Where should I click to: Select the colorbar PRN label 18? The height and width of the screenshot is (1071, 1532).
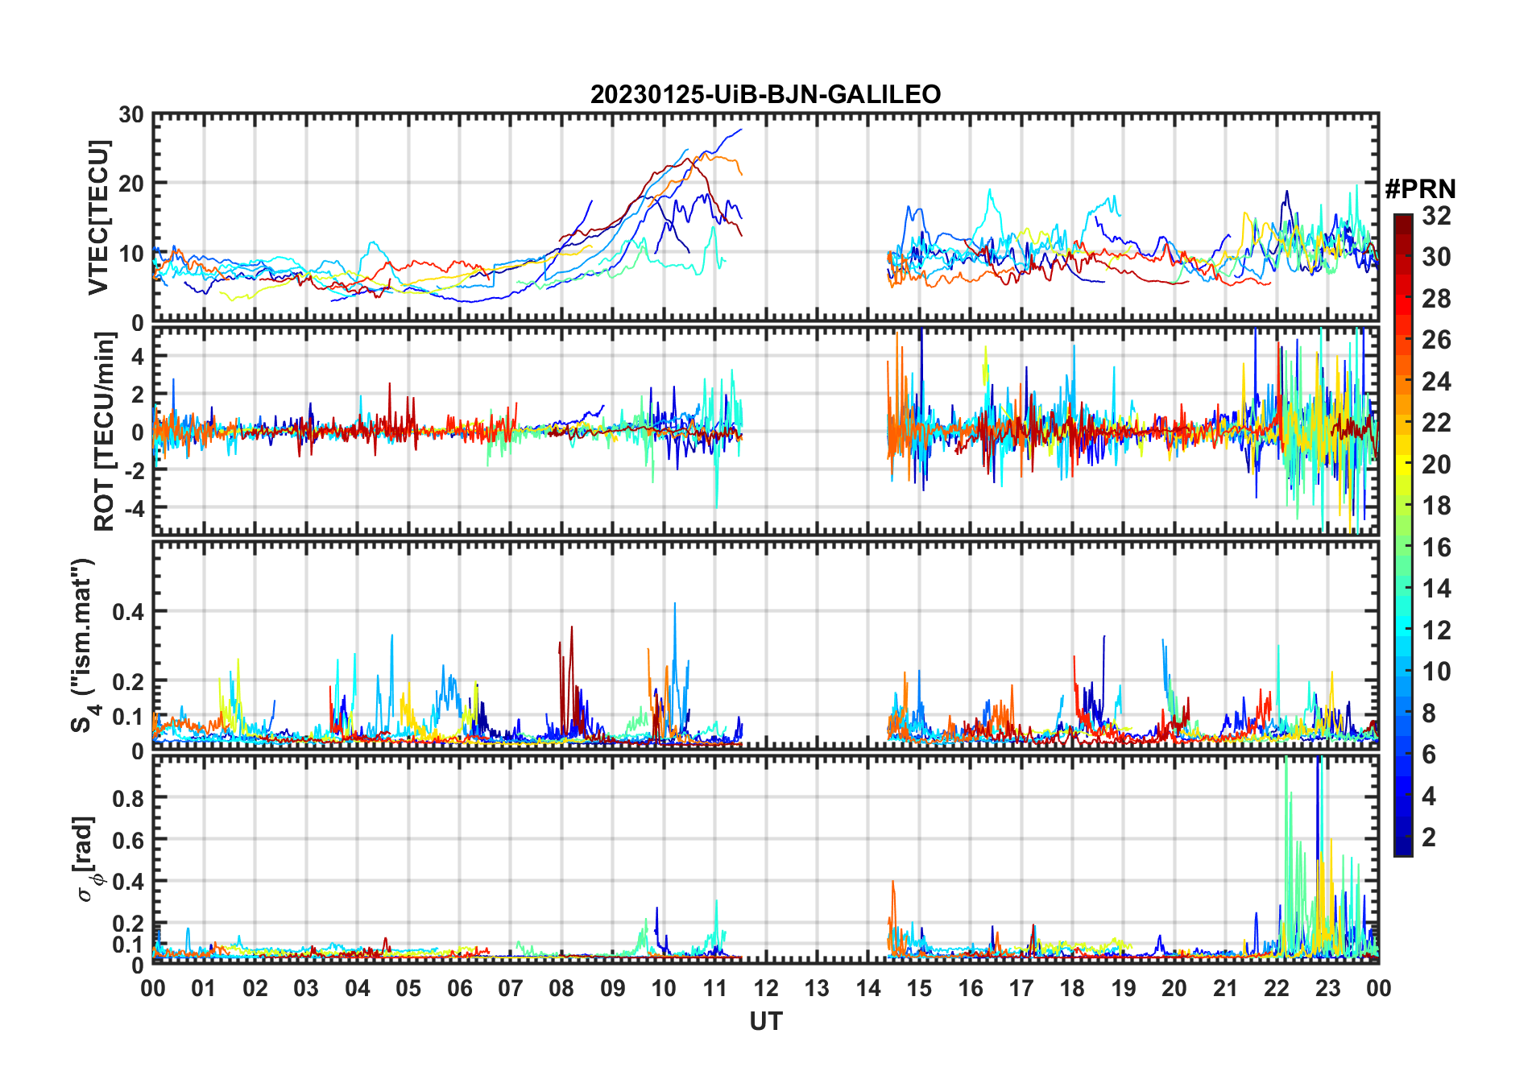tap(1436, 506)
